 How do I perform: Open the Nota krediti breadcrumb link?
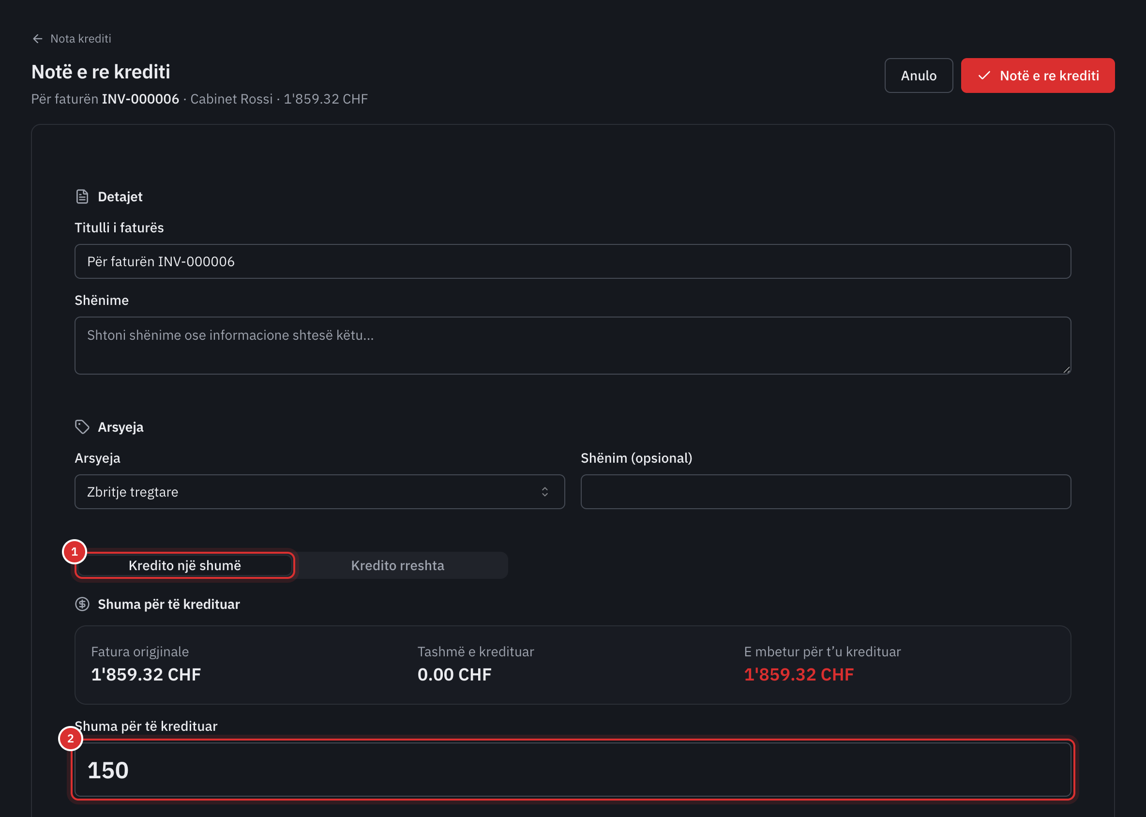80,39
